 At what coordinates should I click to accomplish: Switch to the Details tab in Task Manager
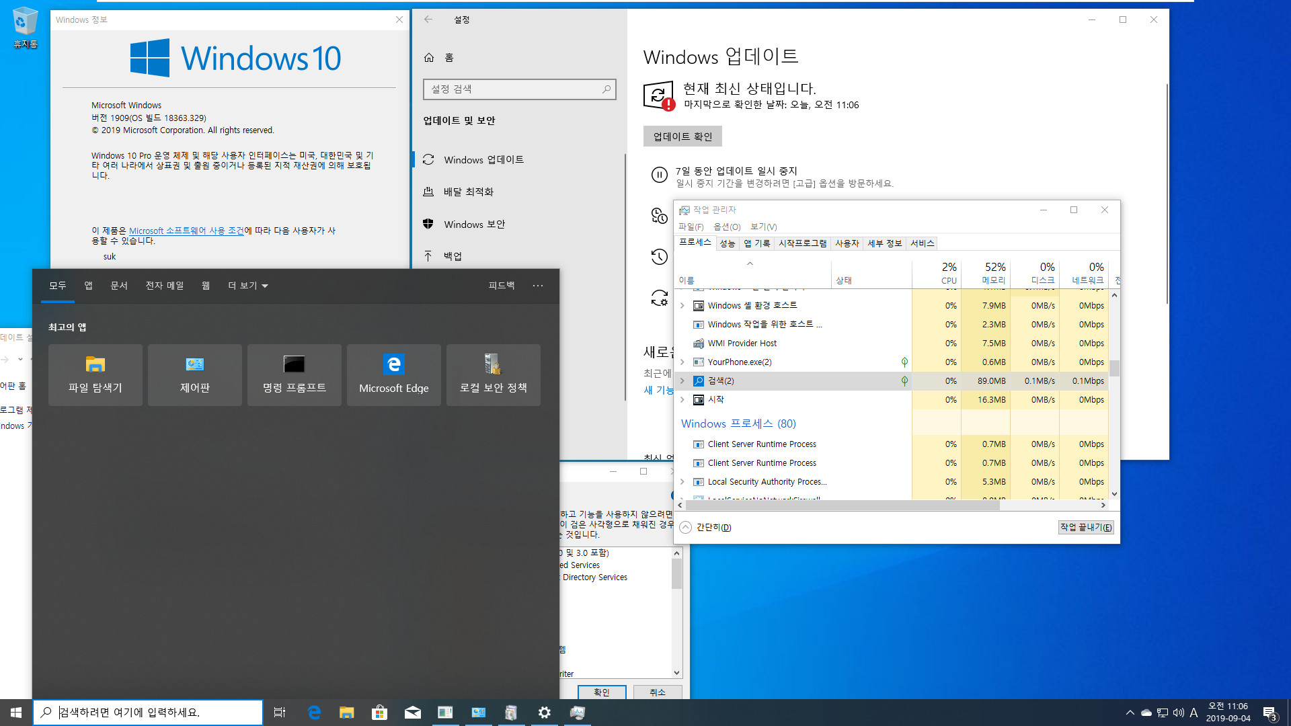point(885,243)
